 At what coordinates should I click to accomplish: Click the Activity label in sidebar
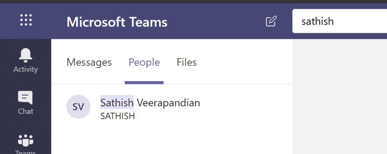(26, 69)
